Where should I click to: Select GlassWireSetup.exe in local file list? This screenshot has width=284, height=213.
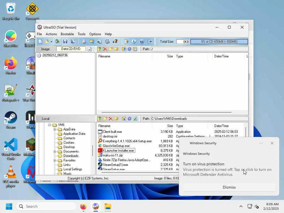pos(116,146)
